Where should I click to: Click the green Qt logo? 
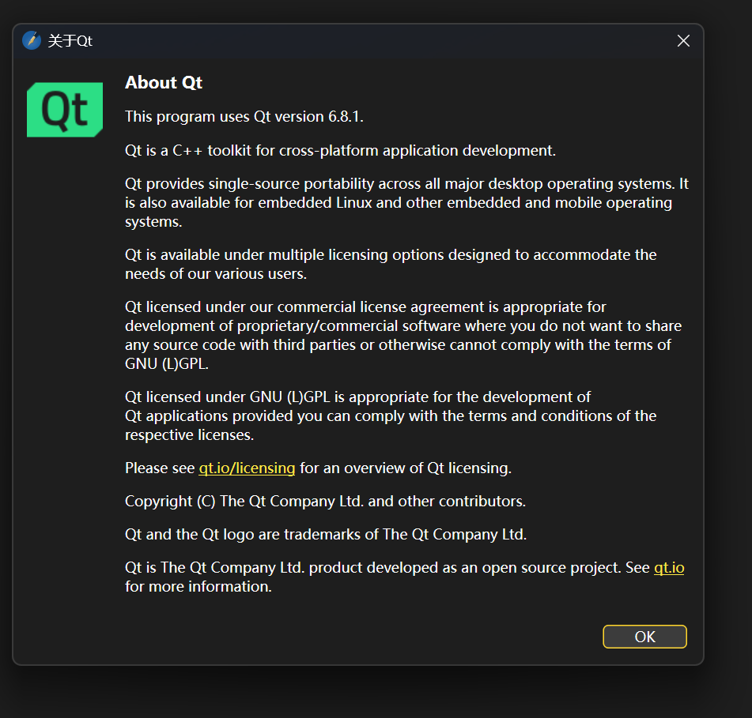coord(65,109)
